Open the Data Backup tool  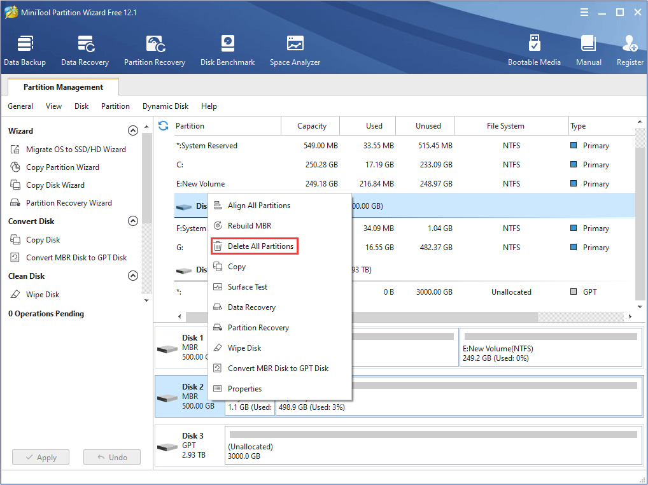tap(25, 50)
